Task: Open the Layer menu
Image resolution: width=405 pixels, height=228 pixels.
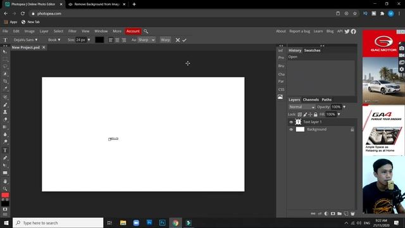Action: point(44,31)
